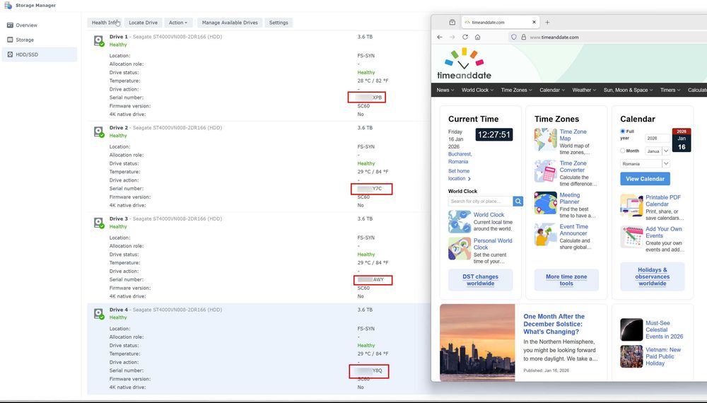The height and width of the screenshot is (403, 707).
Task: Click the Storage Manager app icon in title bar
Action: click(8, 6)
